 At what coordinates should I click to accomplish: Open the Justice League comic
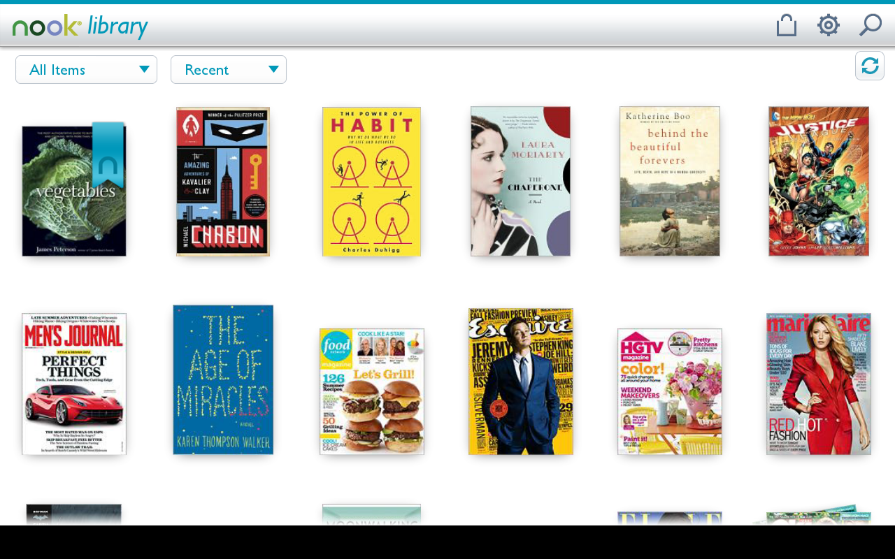(x=819, y=182)
